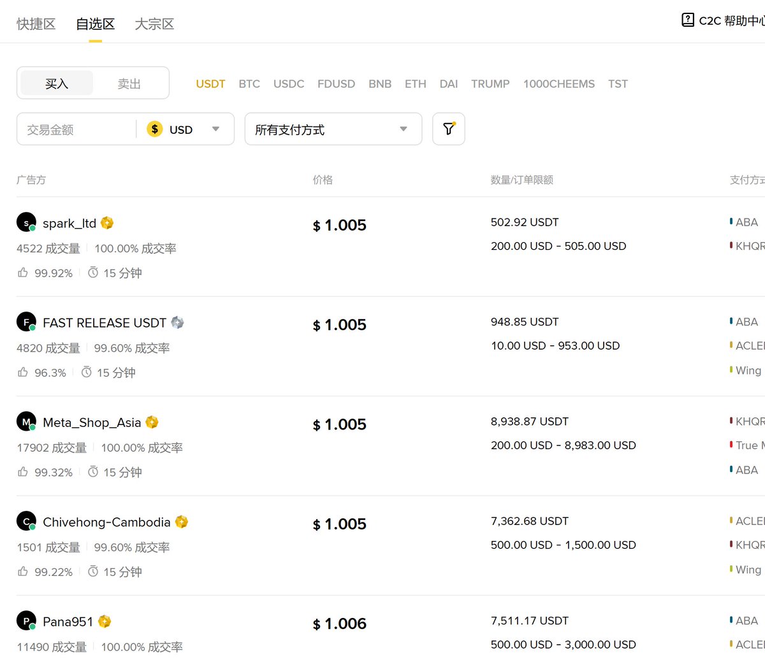Switch to the 卖出 (sell) side
This screenshot has height=662, width=765.
tap(129, 83)
